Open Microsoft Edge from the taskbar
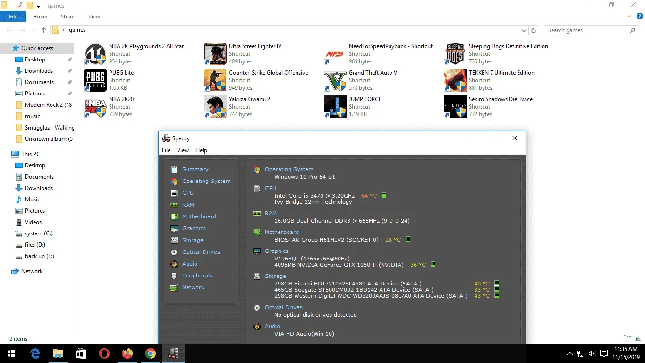645x363 pixels. pyautogui.click(x=34, y=354)
